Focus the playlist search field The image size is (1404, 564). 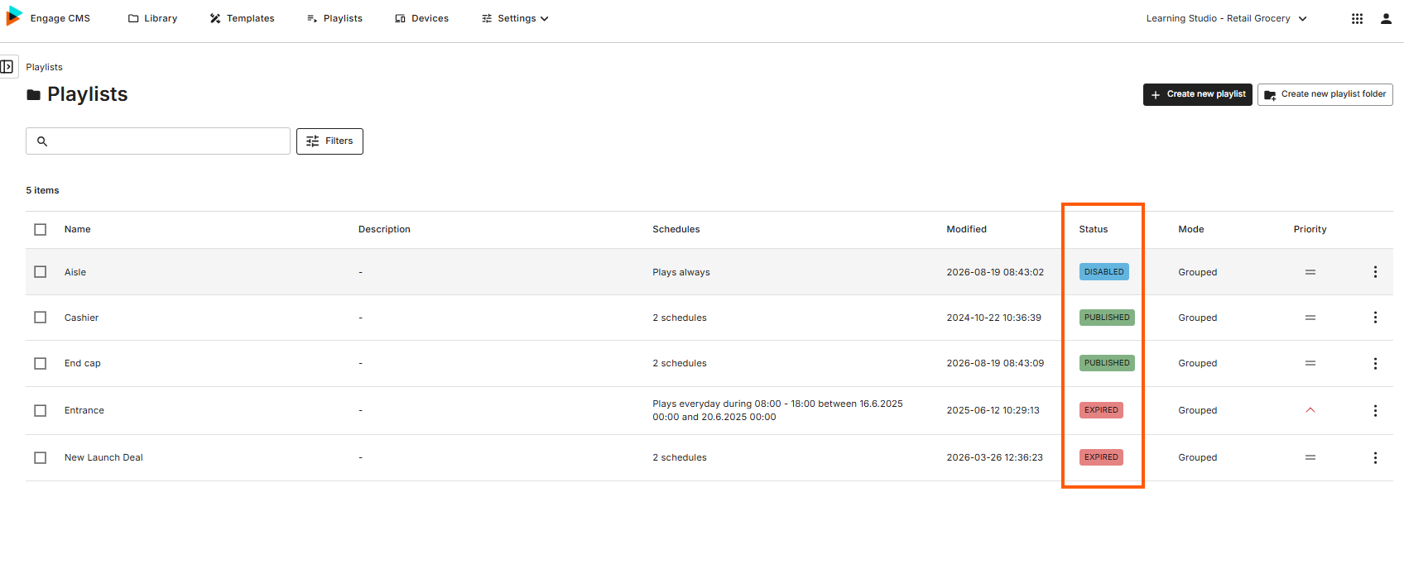158,141
